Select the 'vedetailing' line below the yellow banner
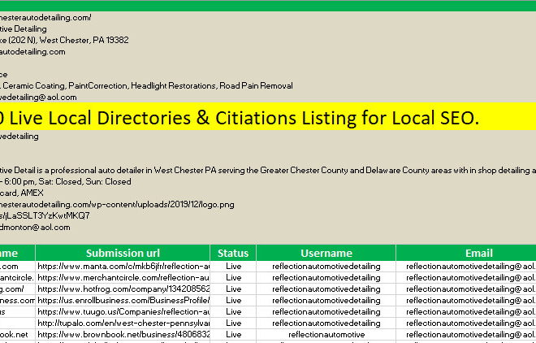 (19, 136)
